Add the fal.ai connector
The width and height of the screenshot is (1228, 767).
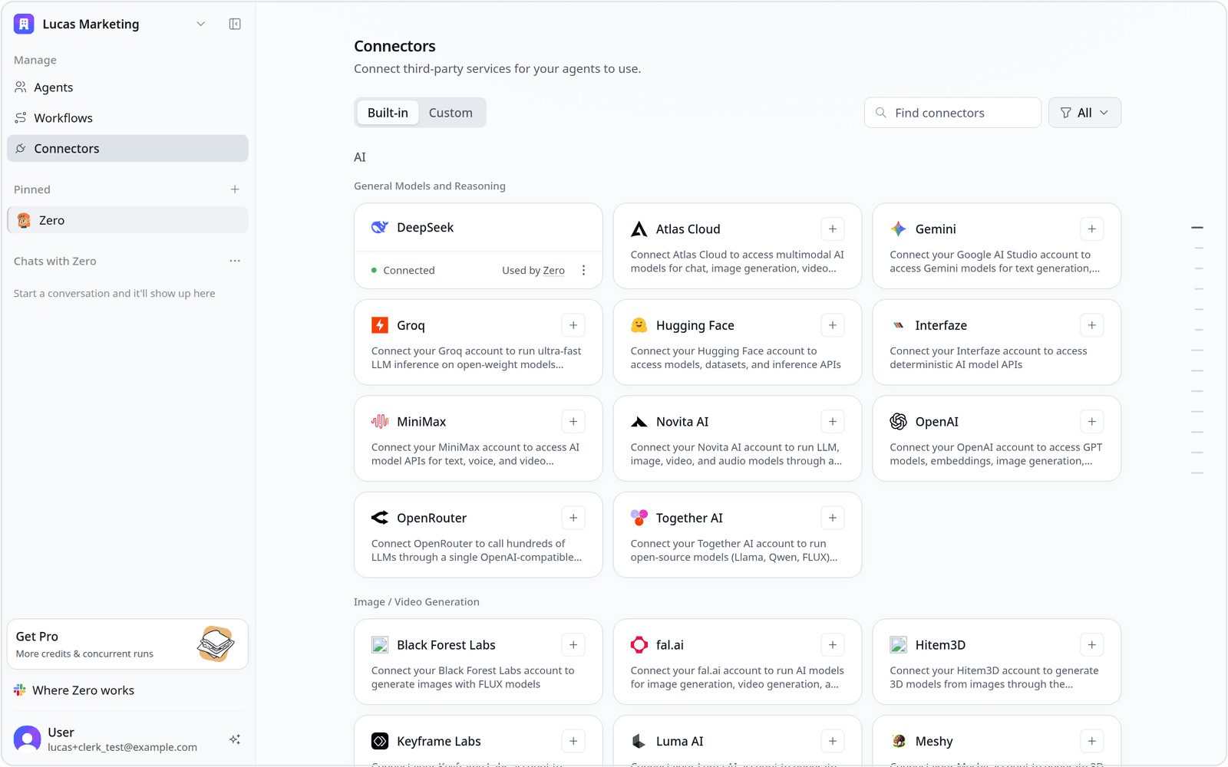tap(833, 644)
